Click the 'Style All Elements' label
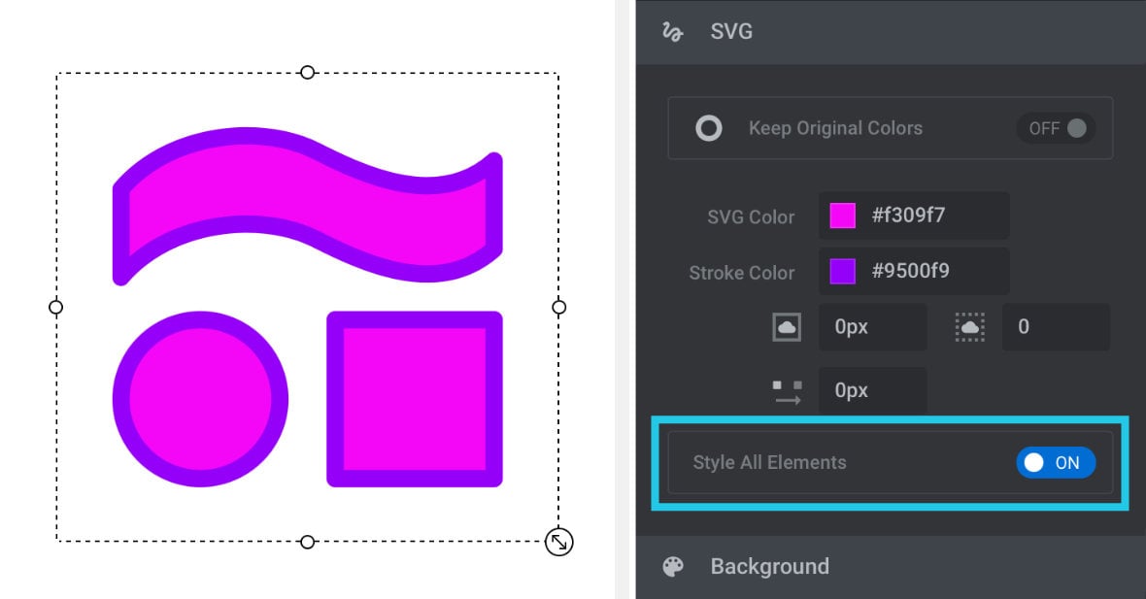The image size is (1146, 599). point(769,462)
